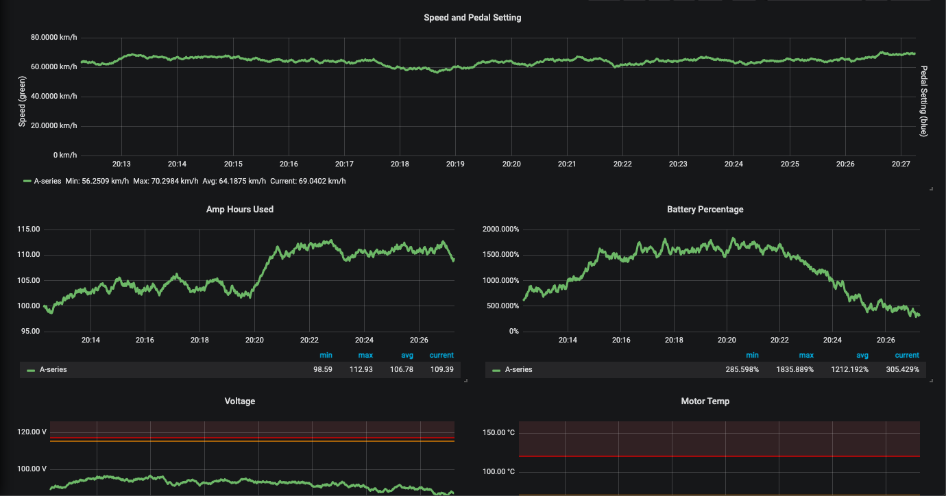Viewport: 946px width, 496px height.
Task: Toggle A-series in Amp Hours Used legend
Action: (53, 370)
